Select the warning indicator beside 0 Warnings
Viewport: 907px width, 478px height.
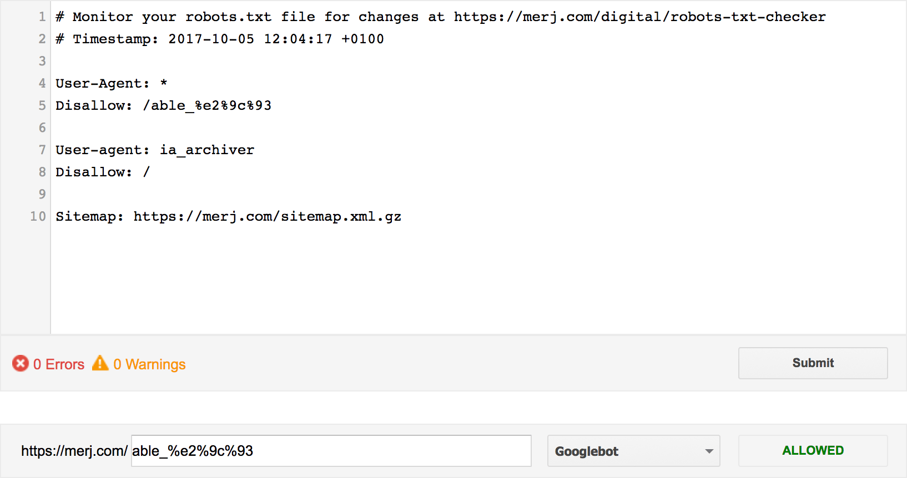click(x=100, y=363)
